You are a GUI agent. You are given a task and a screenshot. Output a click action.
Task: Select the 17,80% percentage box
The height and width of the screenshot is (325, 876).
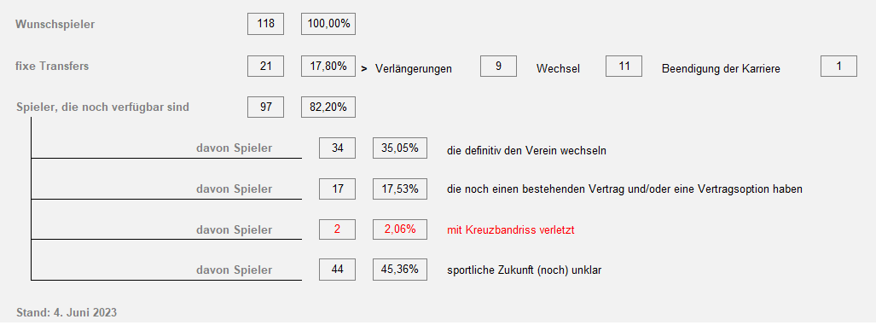coord(328,66)
